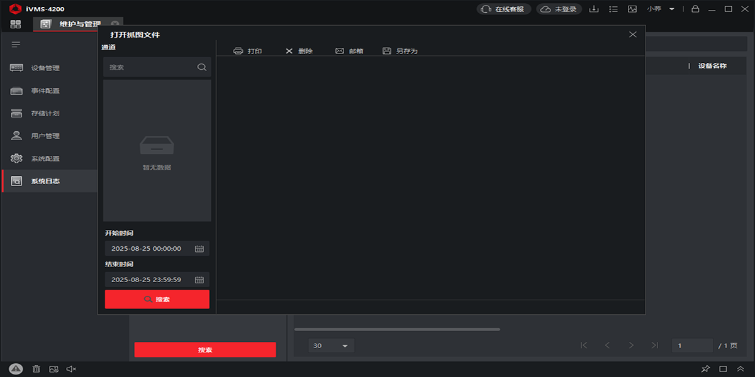Click the 删除 delete toolbar button
The width and height of the screenshot is (755, 377).
299,51
